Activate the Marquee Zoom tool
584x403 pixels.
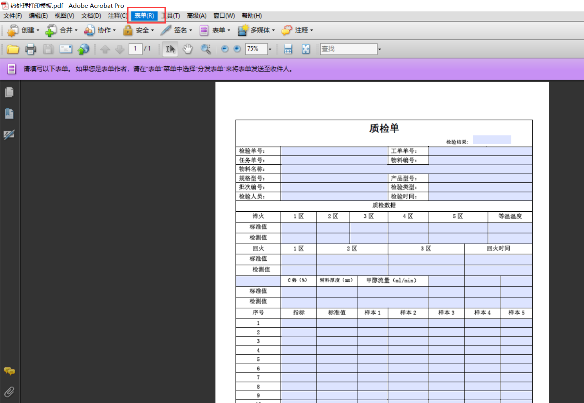pos(206,49)
